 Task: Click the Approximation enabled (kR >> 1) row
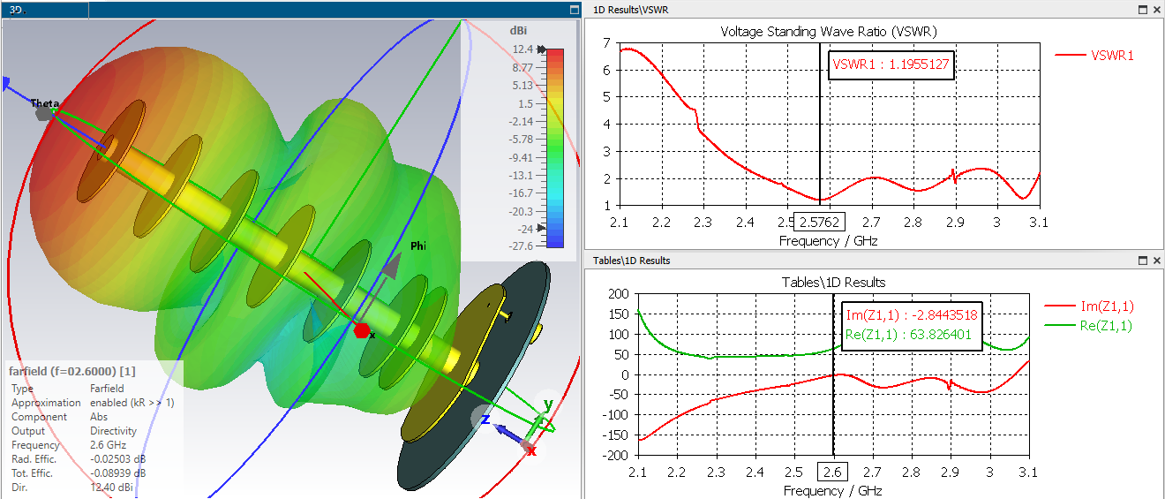click(x=93, y=403)
